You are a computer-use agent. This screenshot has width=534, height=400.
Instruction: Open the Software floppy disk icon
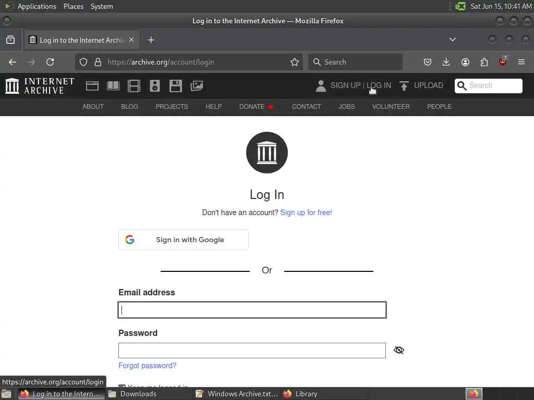(x=175, y=86)
